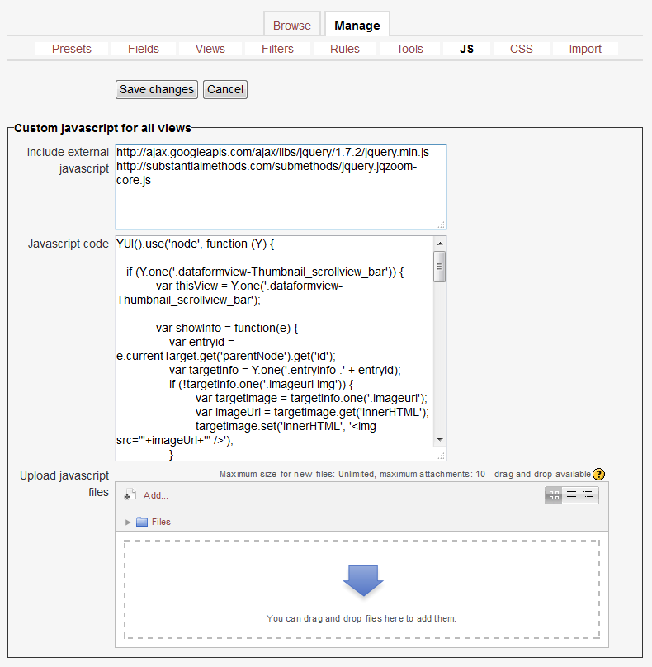The width and height of the screenshot is (652, 667).
Task: Click the help question mark icon
Action: (x=599, y=474)
